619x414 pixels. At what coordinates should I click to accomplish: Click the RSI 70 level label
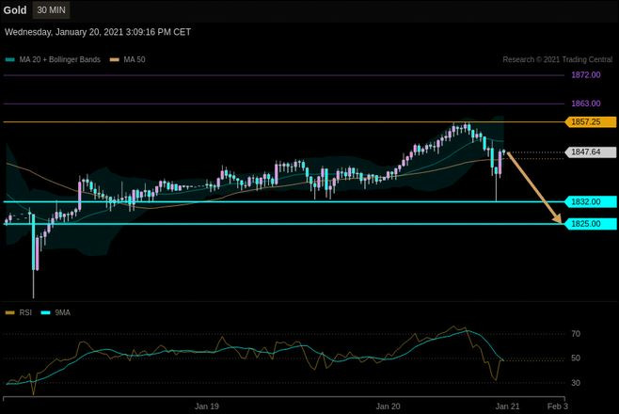pyautogui.click(x=576, y=334)
